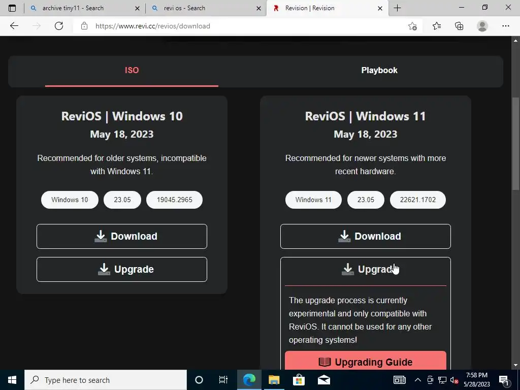Click the Meet Now tray icon

coord(430,380)
